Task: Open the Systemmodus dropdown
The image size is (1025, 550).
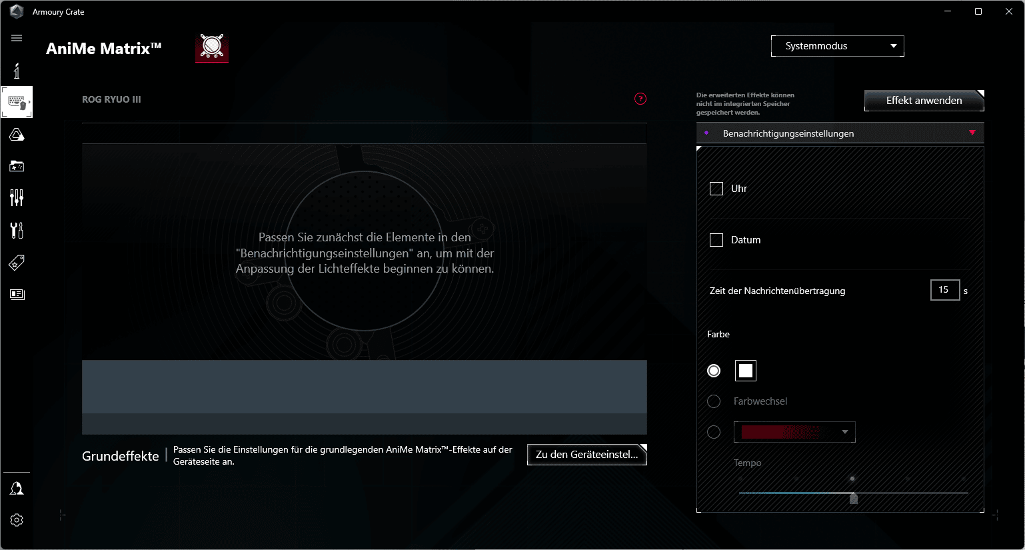Action: [837, 46]
